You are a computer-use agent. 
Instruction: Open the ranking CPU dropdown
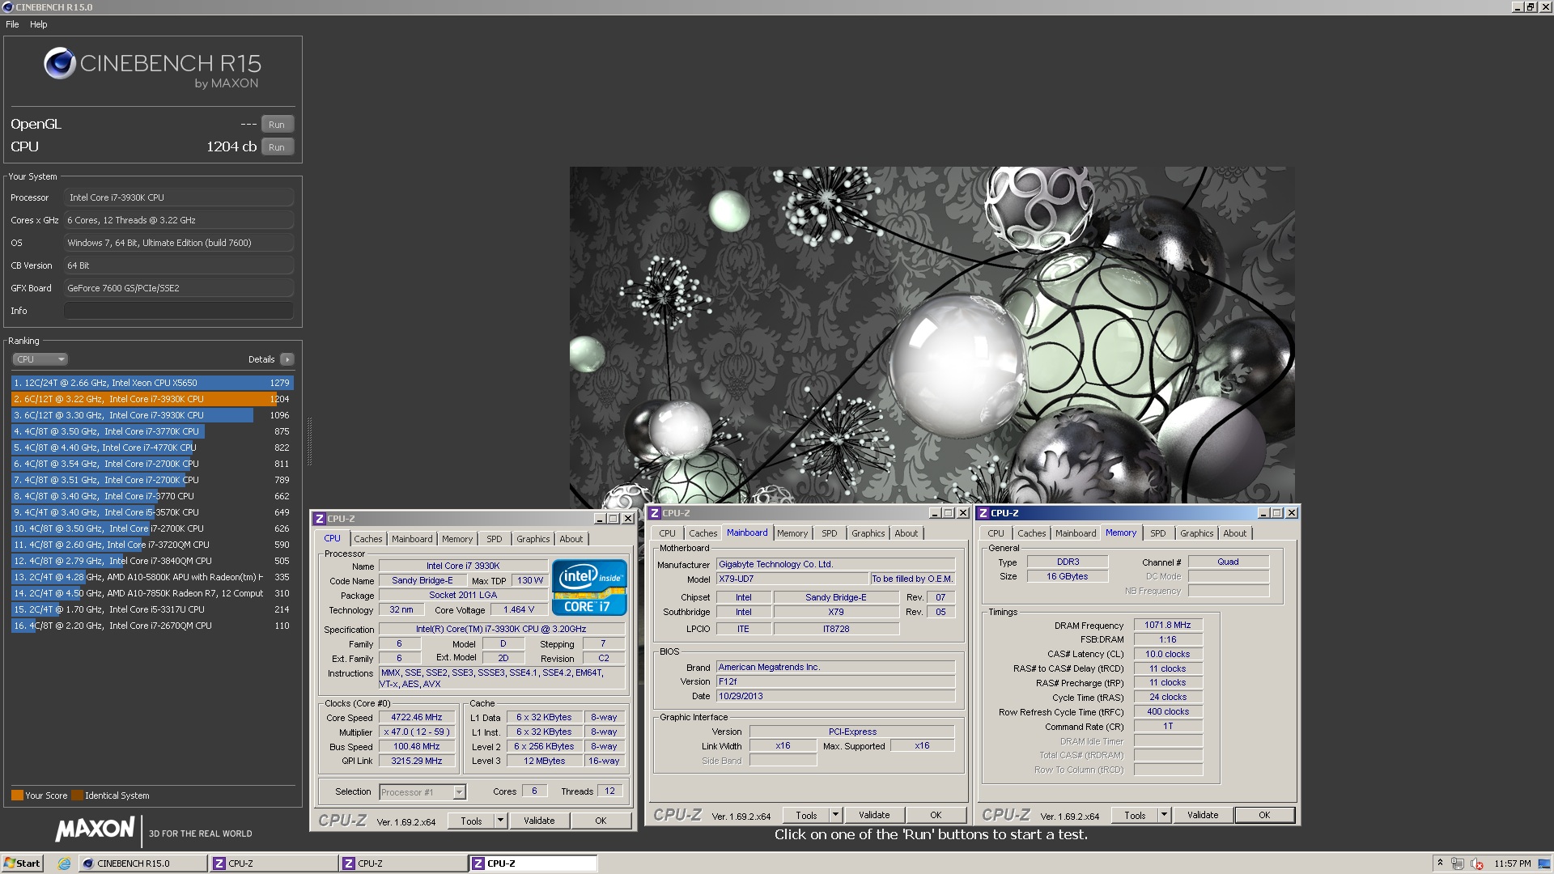pyautogui.click(x=40, y=359)
